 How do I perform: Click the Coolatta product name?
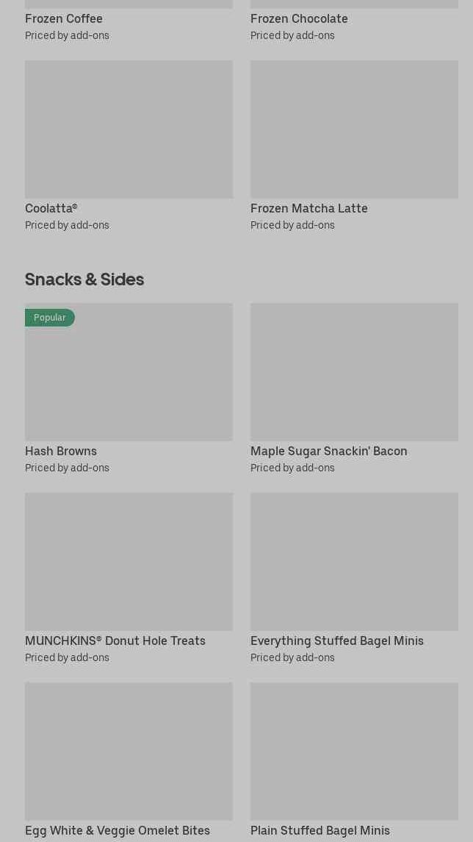point(51,208)
